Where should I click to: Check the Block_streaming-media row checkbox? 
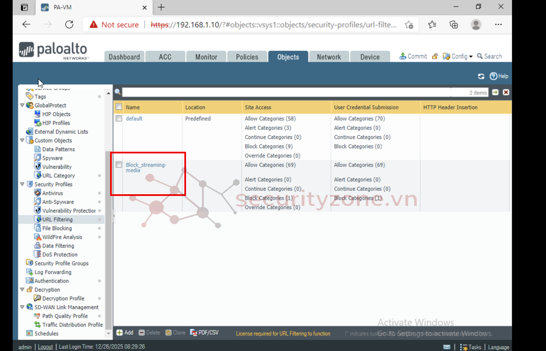(119, 165)
